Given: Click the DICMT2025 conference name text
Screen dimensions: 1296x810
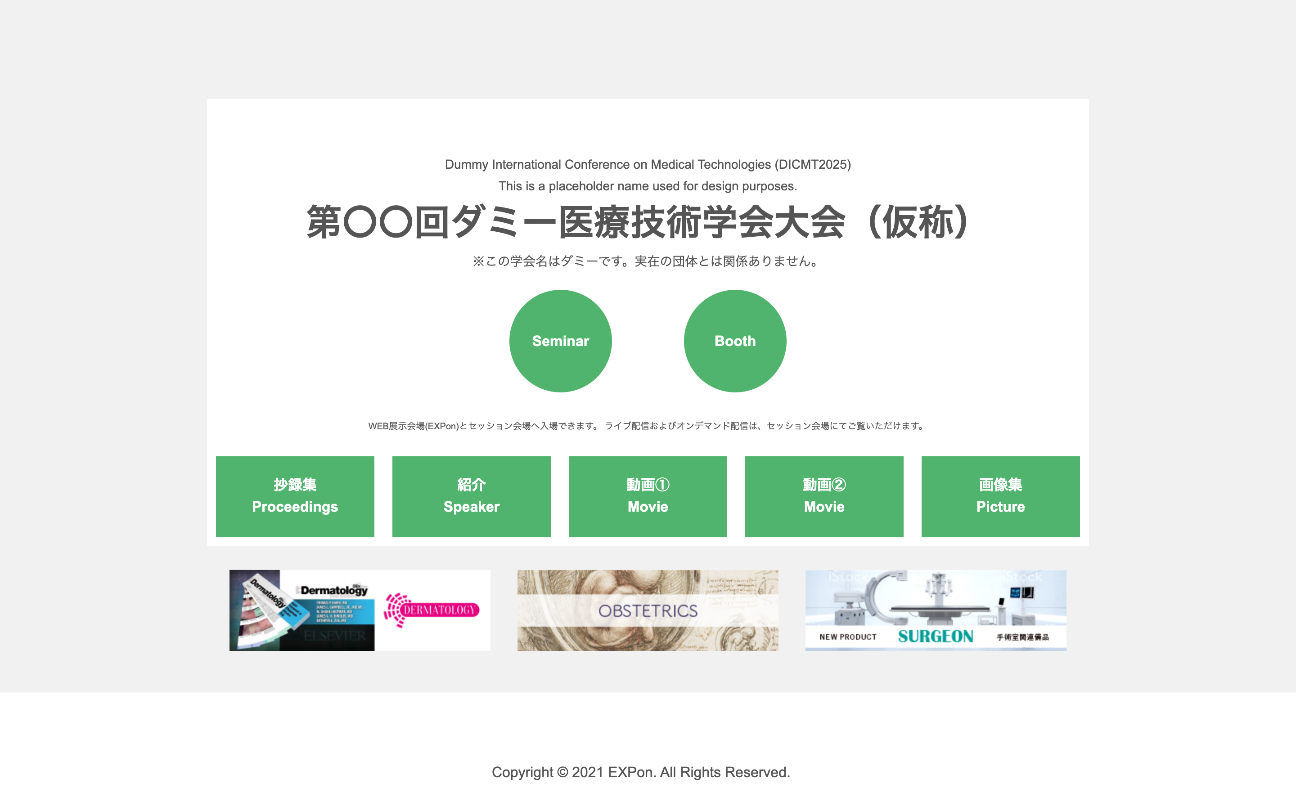Looking at the screenshot, I should point(648,165).
